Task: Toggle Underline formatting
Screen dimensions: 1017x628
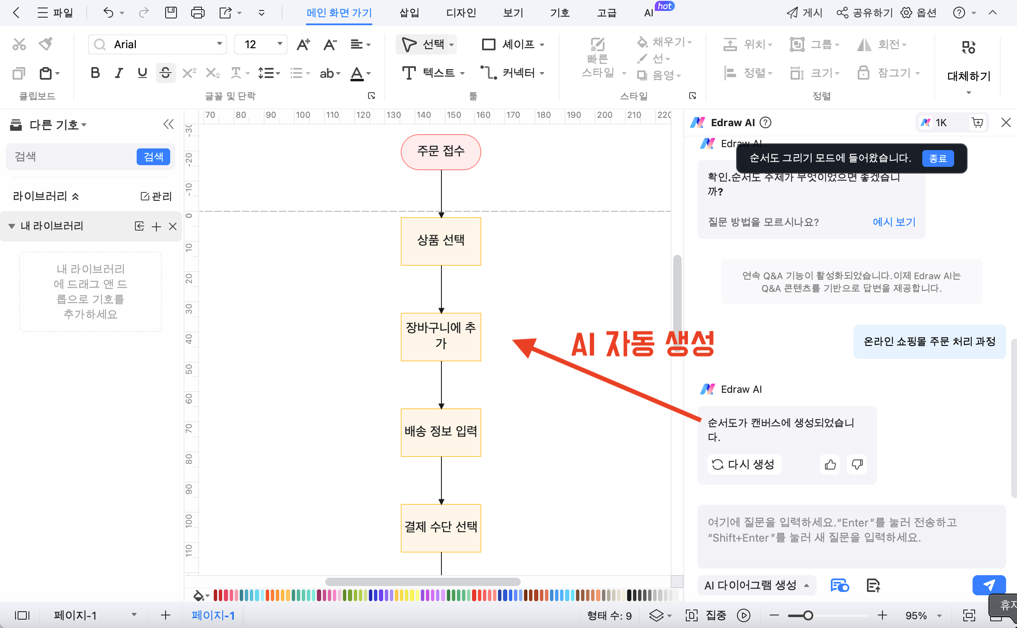Action: 143,73
